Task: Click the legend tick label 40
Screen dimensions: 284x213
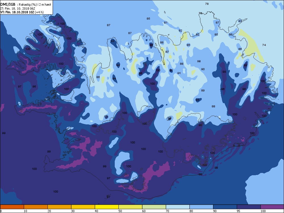Action: [x=97, y=211]
